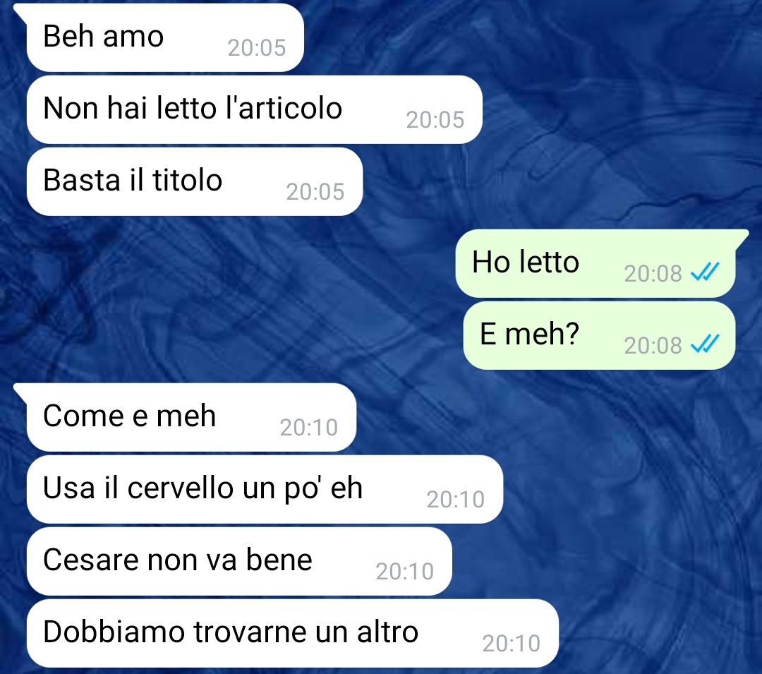Screen dimensions: 762x674
Task: Click the 20:05 timestamp on "Beh amo"
Action: 257,47
